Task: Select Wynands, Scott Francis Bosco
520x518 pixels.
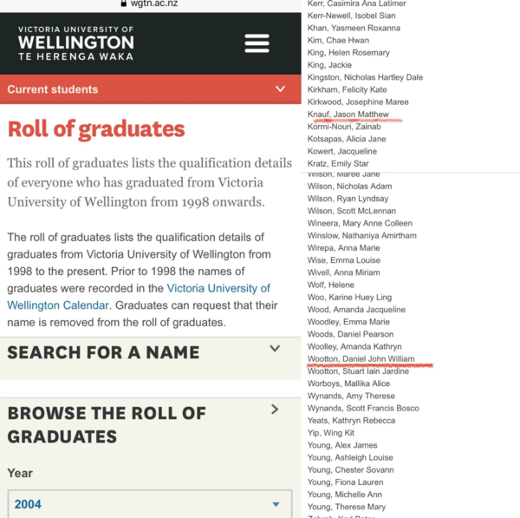Action: (x=363, y=408)
